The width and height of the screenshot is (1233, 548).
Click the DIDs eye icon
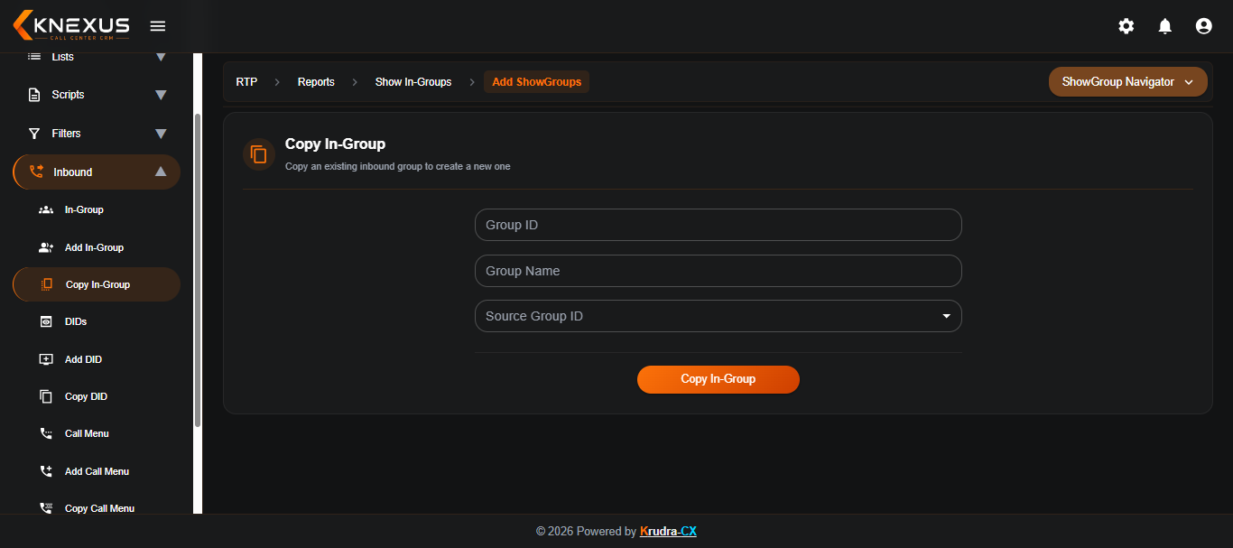coord(46,321)
